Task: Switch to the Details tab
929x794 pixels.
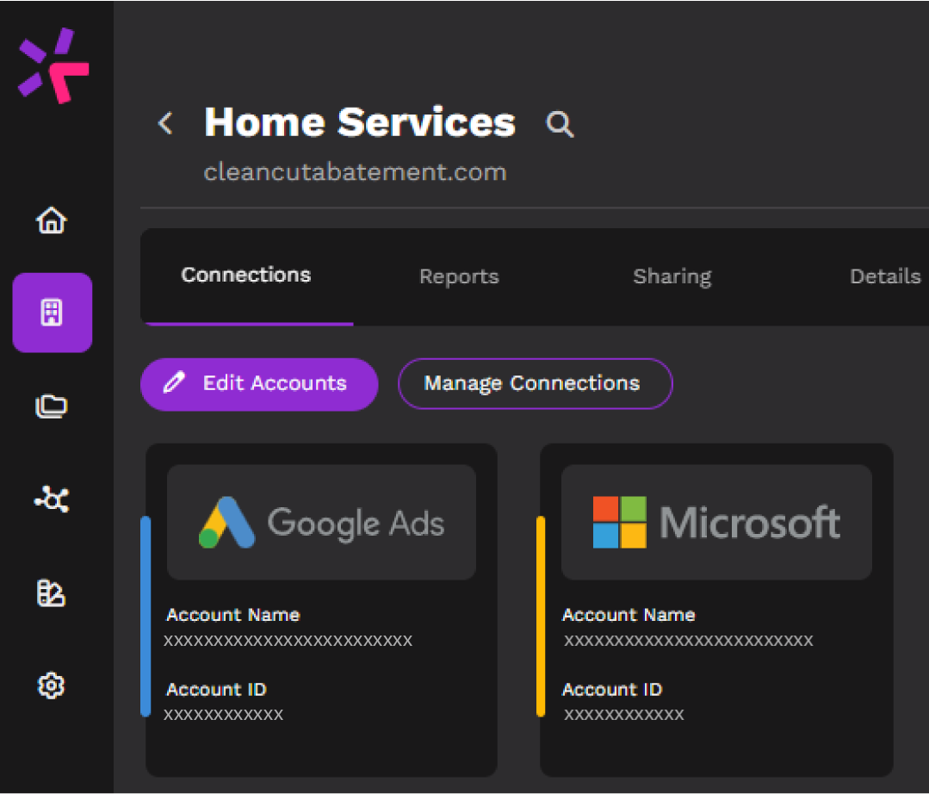Action: pyautogui.click(x=885, y=276)
